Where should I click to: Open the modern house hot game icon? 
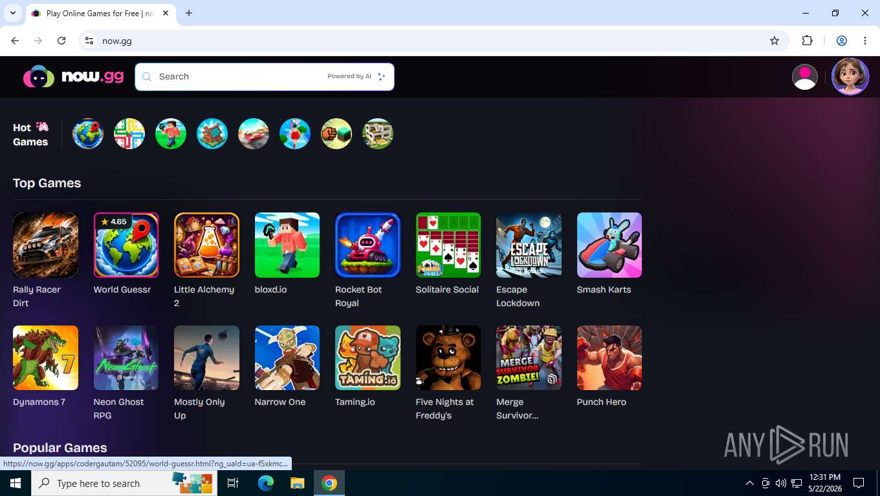pyautogui.click(x=378, y=134)
